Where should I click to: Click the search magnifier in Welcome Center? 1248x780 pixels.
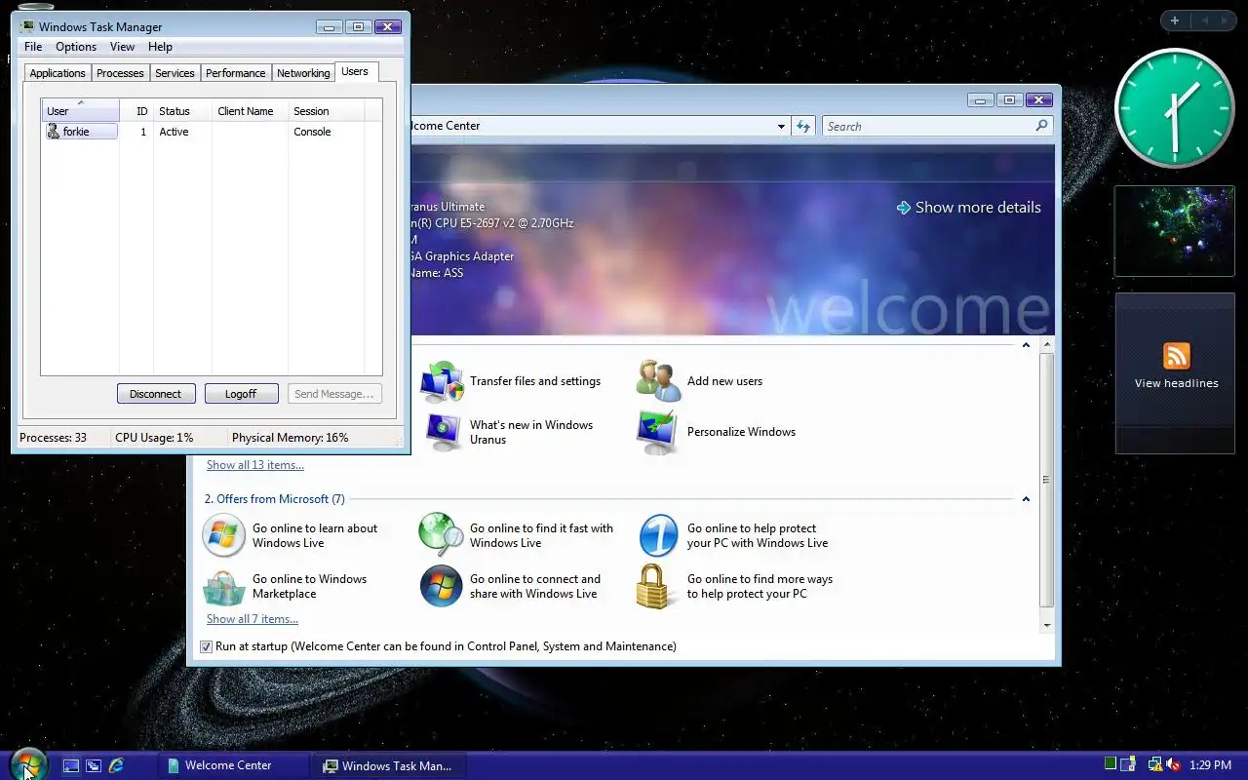1041,126
